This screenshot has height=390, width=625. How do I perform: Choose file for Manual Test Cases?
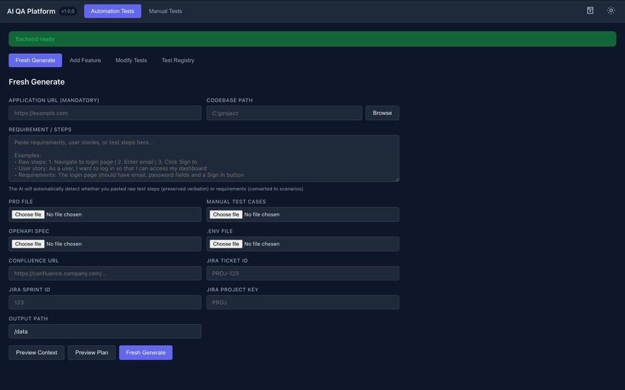coord(226,214)
